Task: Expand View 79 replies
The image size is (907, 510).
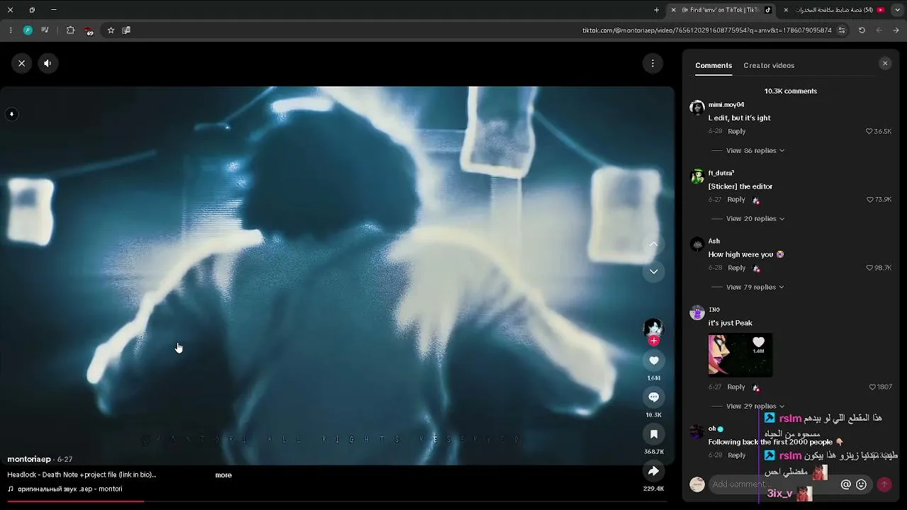Action: (755, 287)
